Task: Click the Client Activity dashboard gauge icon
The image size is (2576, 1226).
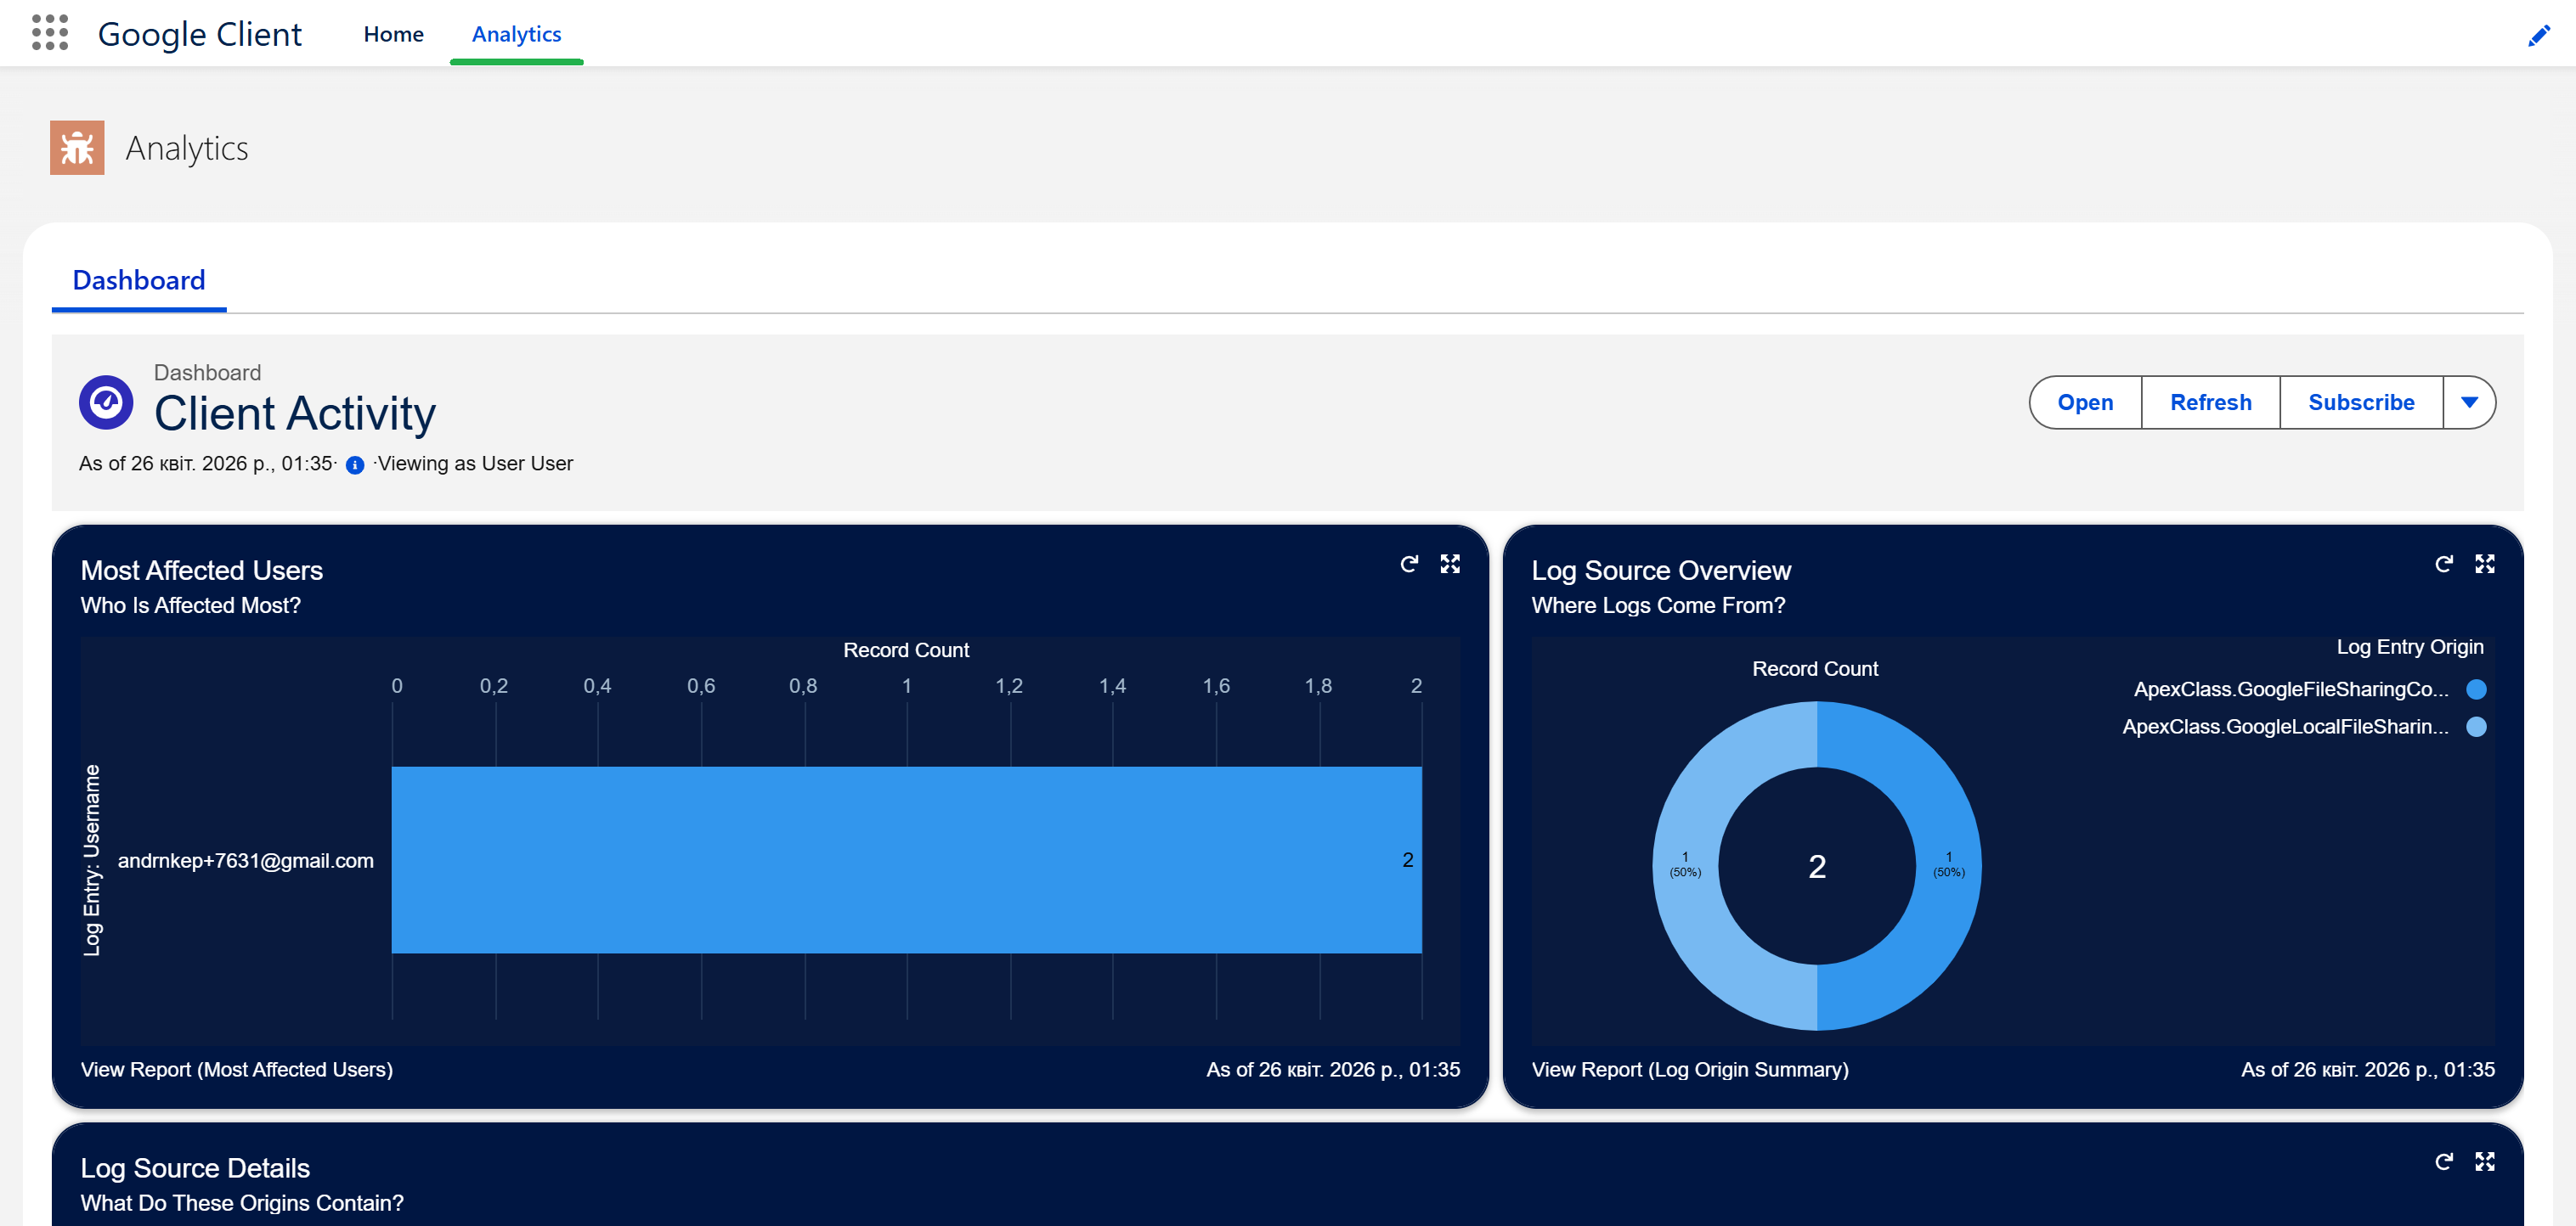Action: coord(106,402)
